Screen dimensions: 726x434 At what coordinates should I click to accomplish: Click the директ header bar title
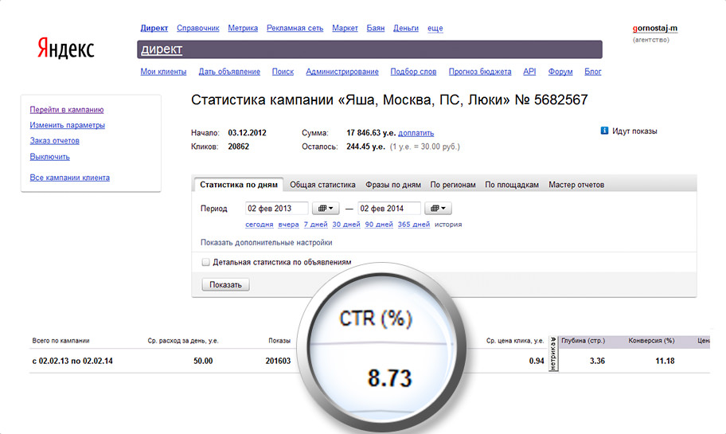(162, 49)
